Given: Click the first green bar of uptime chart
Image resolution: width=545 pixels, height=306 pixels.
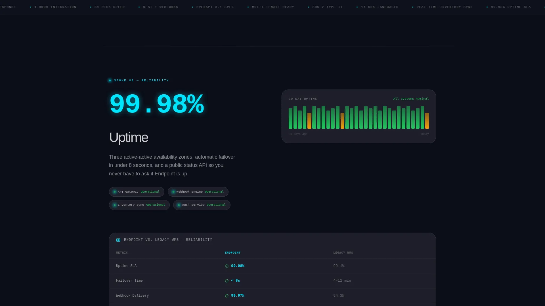Looking at the screenshot, I should click(290, 118).
